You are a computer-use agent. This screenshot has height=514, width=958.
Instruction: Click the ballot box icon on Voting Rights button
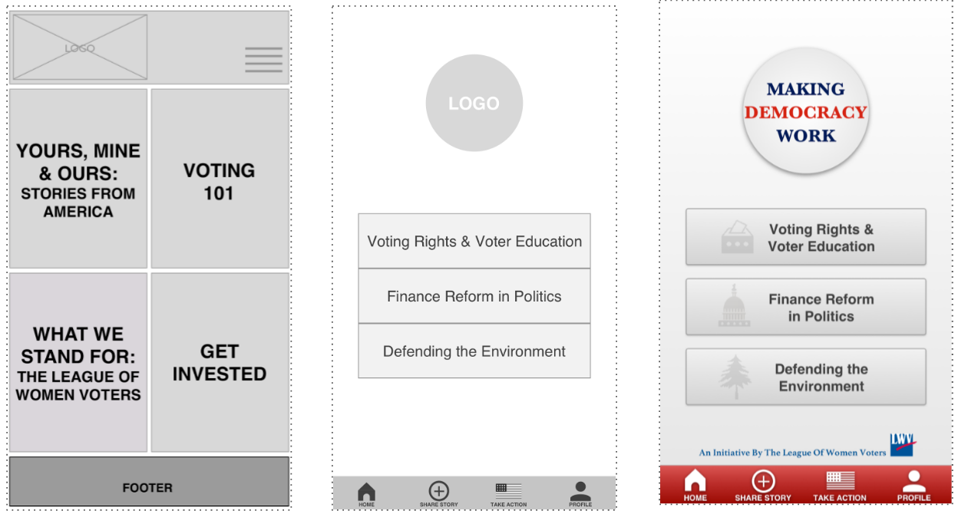(737, 237)
